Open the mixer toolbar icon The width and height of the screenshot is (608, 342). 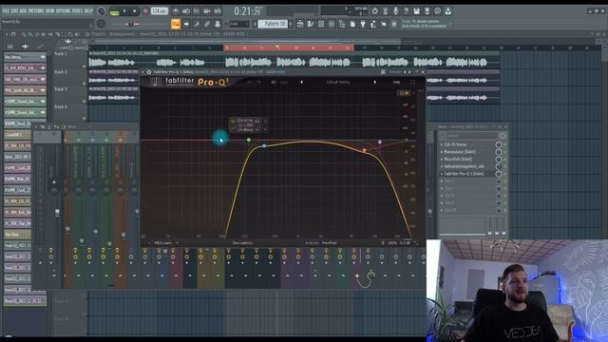coord(332,24)
